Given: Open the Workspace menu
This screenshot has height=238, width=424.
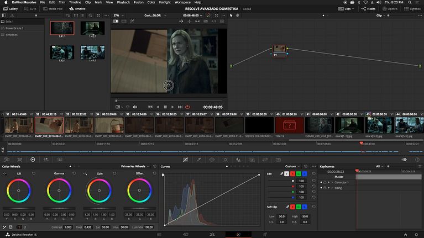Looking at the screenshot, I should tap(182, 2).
